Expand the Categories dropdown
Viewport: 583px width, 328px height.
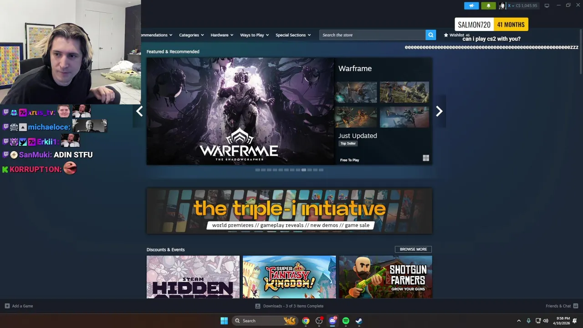(x=192, y=35)
